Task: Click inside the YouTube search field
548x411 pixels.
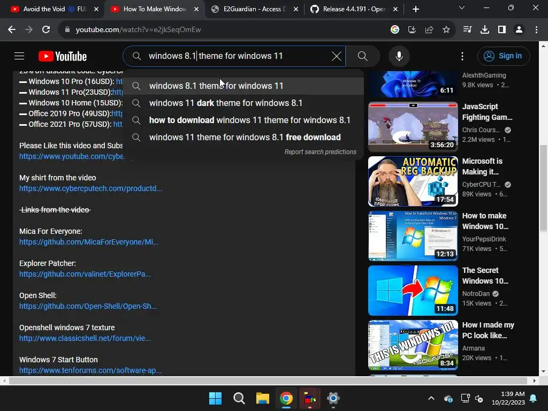Action: click(x=234, y=56)
